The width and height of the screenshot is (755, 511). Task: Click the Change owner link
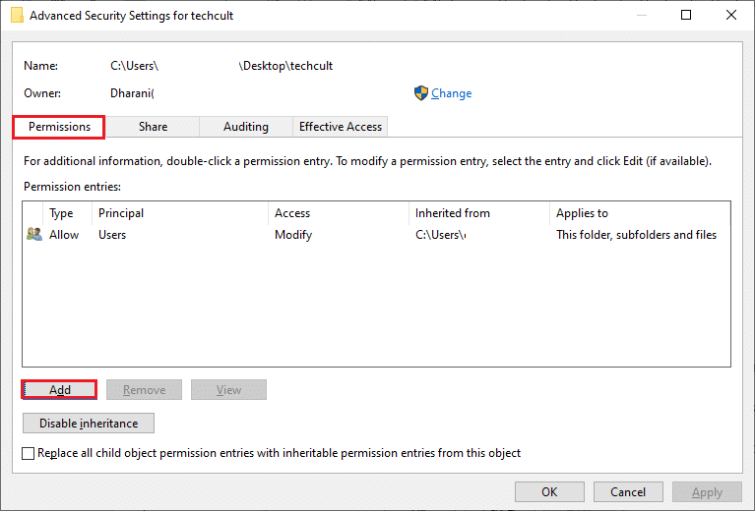coord(451,93)
